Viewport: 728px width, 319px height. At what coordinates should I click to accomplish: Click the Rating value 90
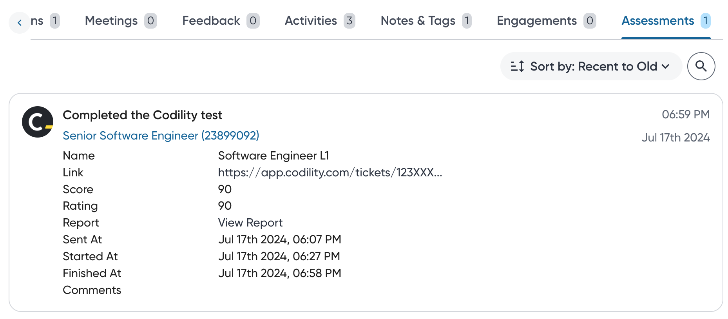225,206
